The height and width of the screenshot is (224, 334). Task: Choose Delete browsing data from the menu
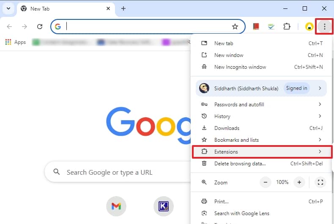pos(262,164)
